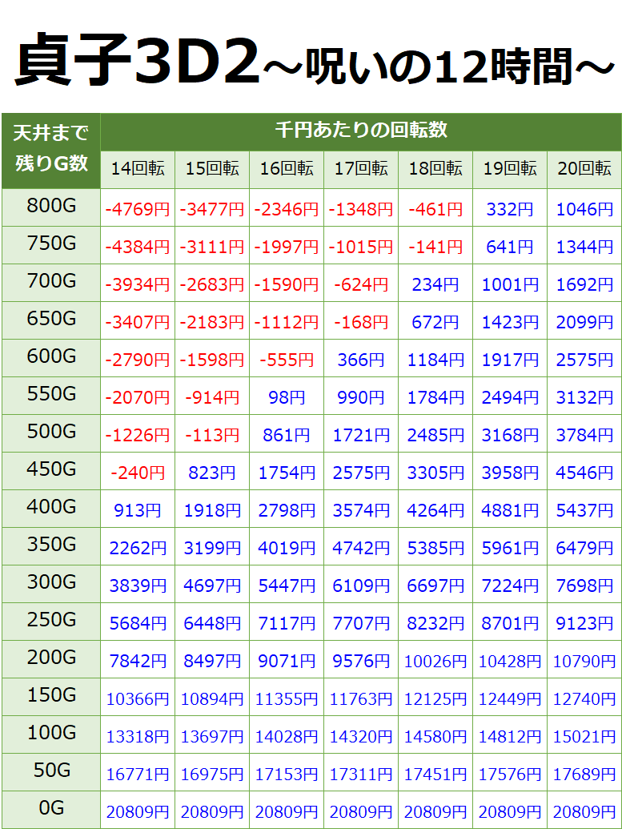The height and width of the screenshot is (829, 622).
Task: Click the 17689円 cell
Action: pos(584,774)
